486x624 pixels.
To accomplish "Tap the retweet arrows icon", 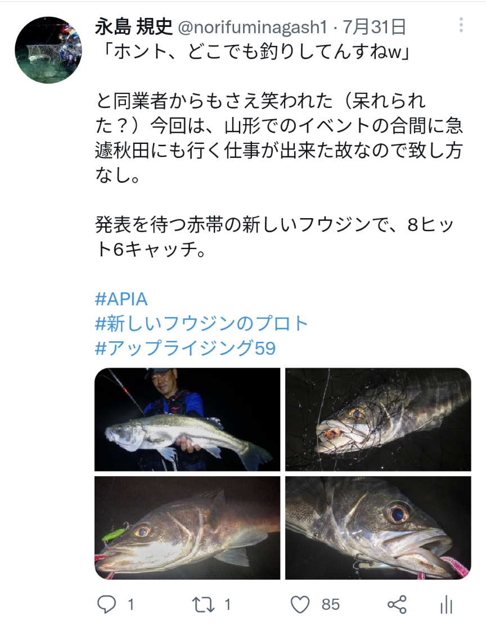I will (x=203, y=604).
